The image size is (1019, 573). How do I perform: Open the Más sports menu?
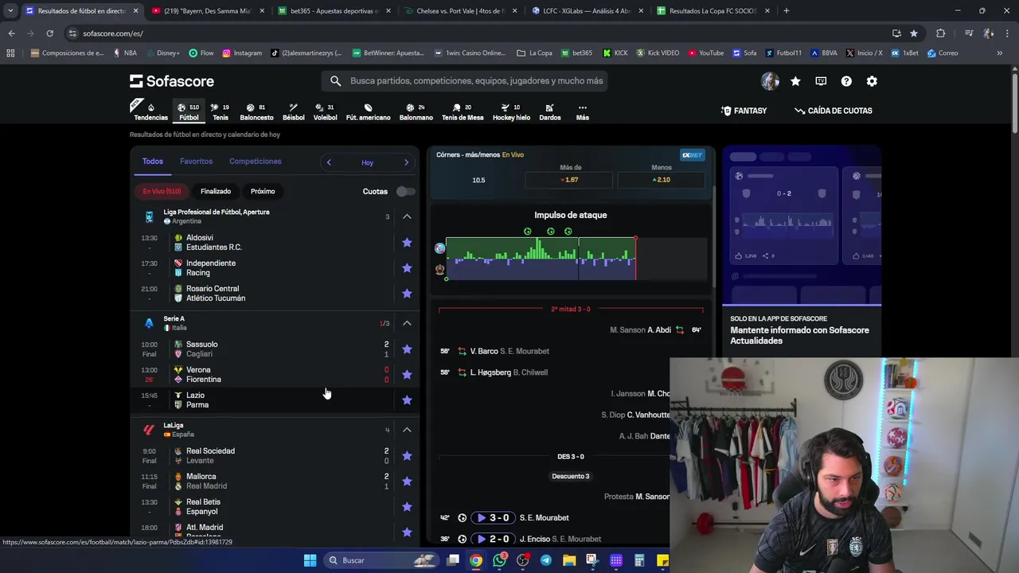tap(582, 111)
